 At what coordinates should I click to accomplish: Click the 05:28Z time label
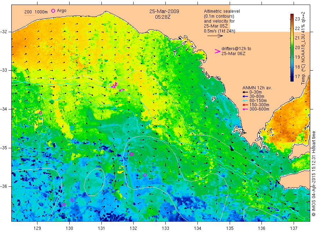[163, 17]
